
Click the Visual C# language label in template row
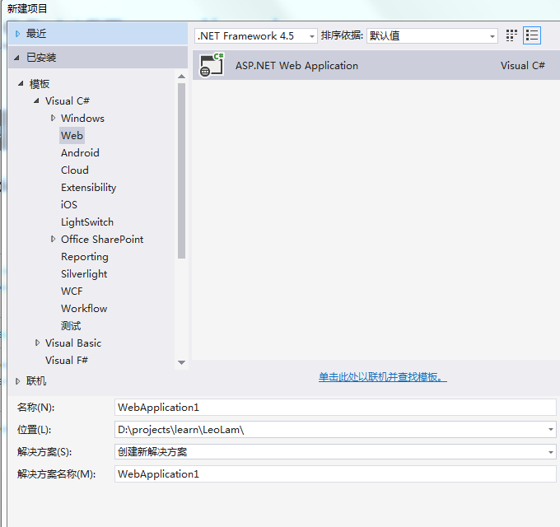pos(522,66)
